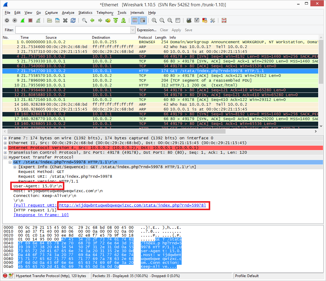
Task: Select the Connection: Keep-Alive line
Action: pos(45,196)
